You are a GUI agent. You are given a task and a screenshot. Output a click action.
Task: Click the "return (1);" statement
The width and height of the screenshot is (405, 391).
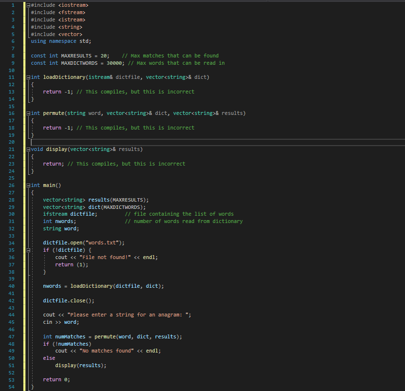[72, 264]
